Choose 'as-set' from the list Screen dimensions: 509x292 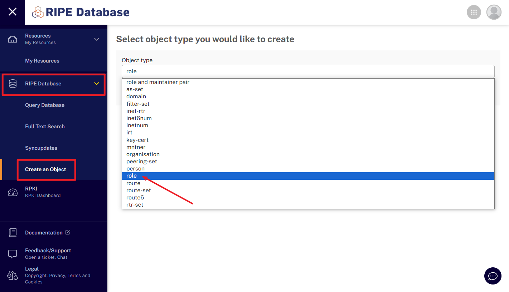(x=308, y=89)
